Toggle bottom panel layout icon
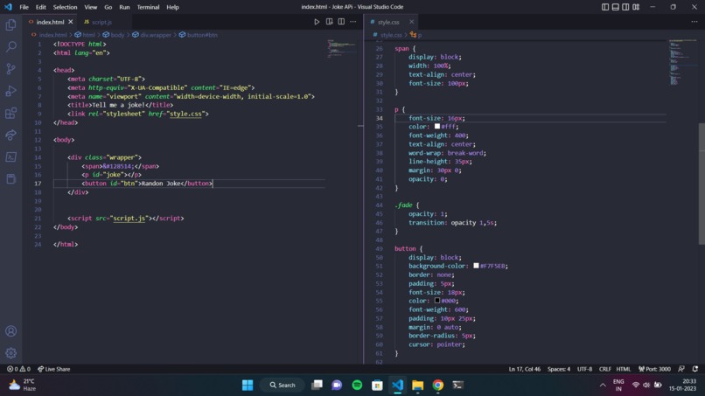The image size is (705, 396). point(616,7)
